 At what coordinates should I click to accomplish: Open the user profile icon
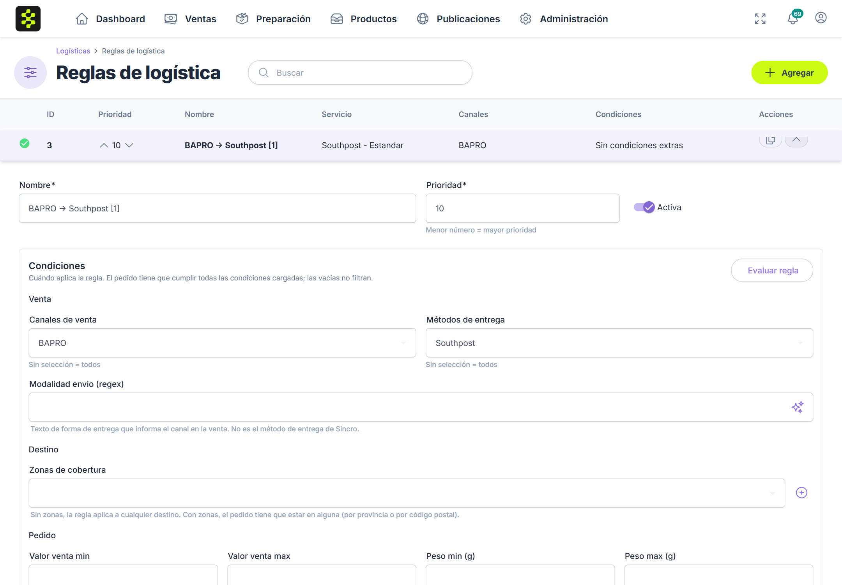coord(821,18)
